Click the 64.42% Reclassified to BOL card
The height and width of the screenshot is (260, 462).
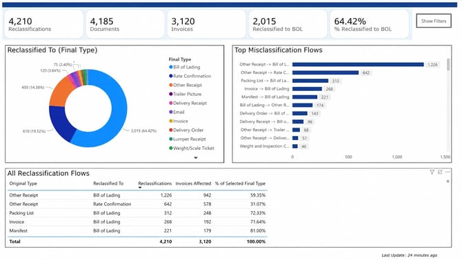tap(369, 24)
